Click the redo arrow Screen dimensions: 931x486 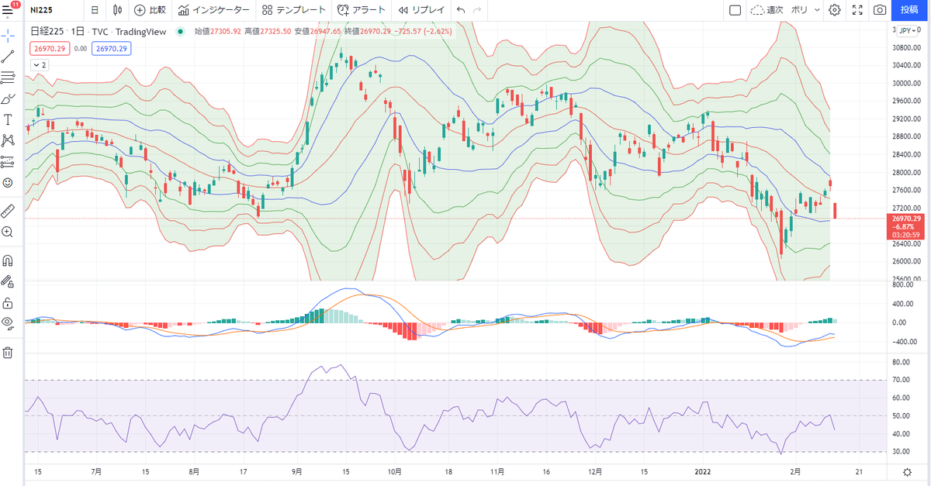477,10
